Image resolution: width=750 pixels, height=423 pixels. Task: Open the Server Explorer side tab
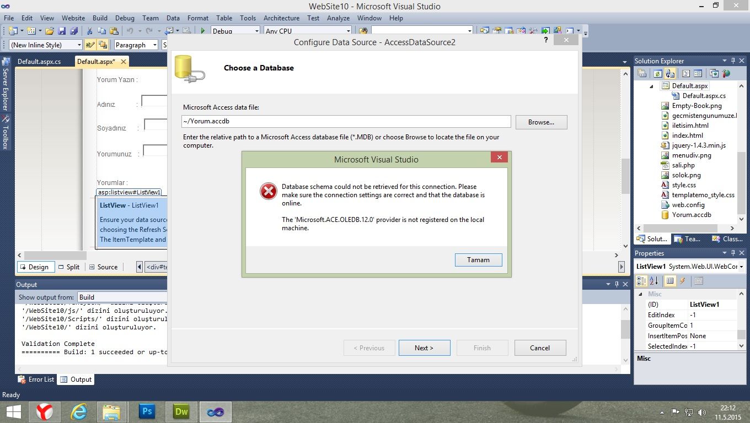[x=6, y=84]
